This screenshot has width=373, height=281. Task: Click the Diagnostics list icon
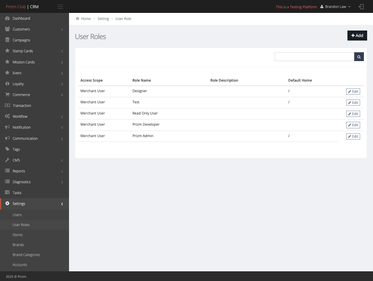point(7,182)
